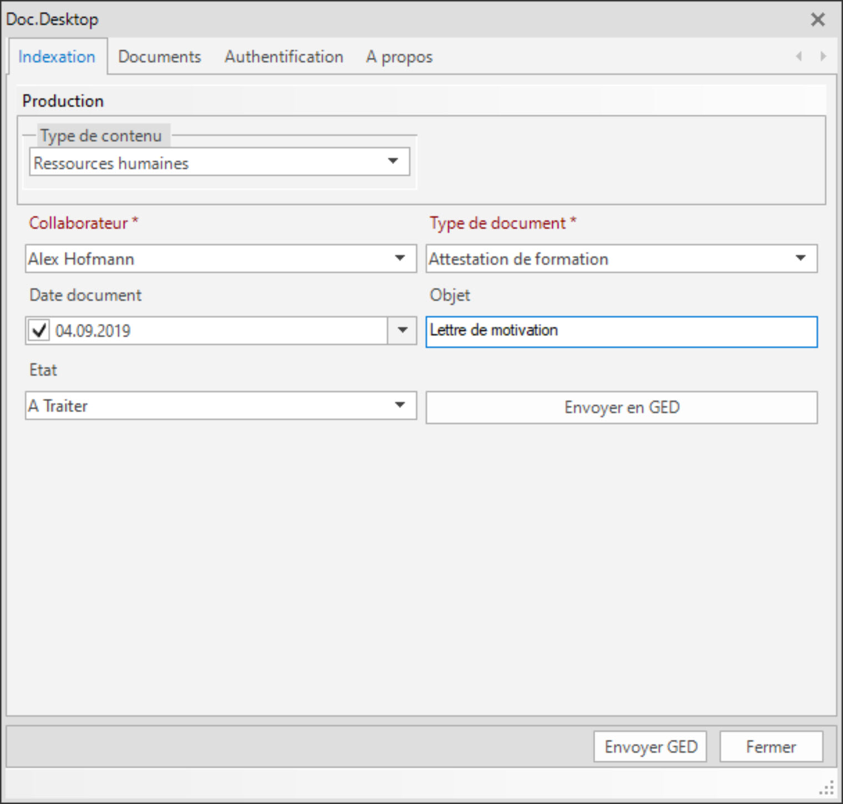The width and height of the screenshot is (843, 804).
Task: Open the Collaborateur dropdown list
Action: pyautogui.click(x=400, y=258)
